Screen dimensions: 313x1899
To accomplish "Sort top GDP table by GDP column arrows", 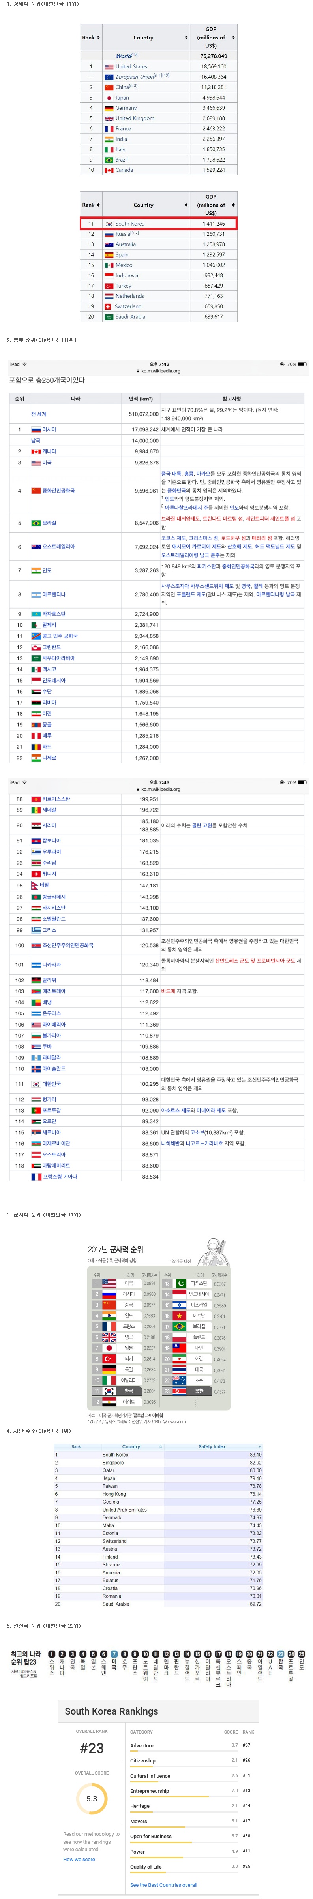I will tap(233, 38).
